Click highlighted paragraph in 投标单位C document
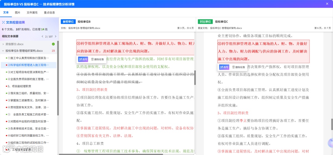333x155 pixels. coord(263,51)
